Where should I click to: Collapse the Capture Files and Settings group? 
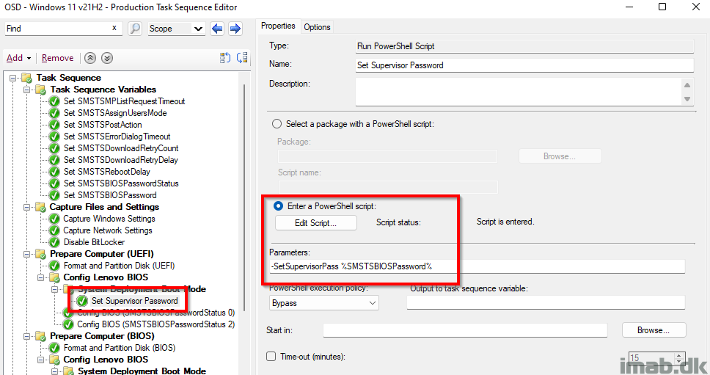26,207
